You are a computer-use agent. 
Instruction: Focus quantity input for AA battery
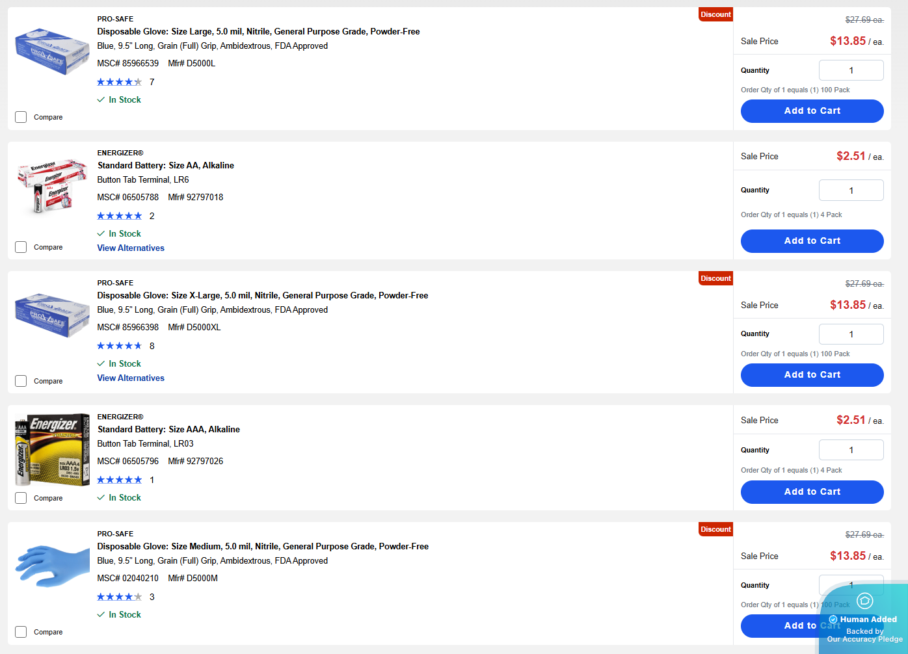tap(851, 190)
